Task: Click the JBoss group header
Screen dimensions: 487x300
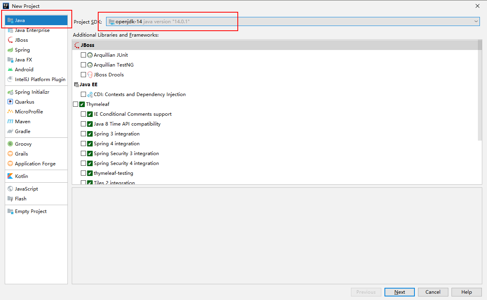Action: (x=275, y=45)
